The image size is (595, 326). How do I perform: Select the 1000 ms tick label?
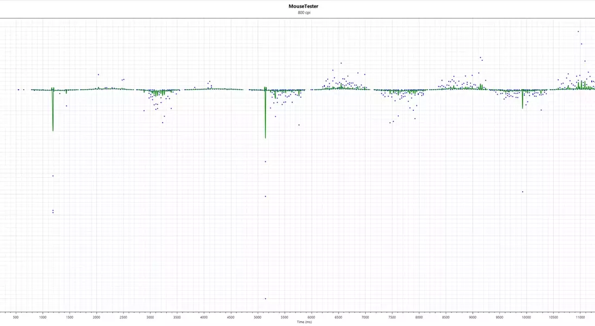click(x=42, y=317)
